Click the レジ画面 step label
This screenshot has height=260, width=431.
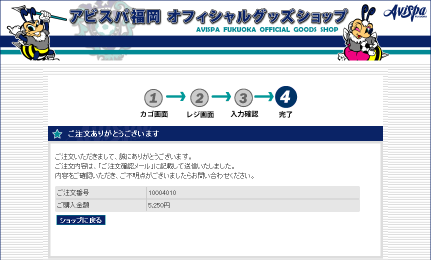coord(200,114)
